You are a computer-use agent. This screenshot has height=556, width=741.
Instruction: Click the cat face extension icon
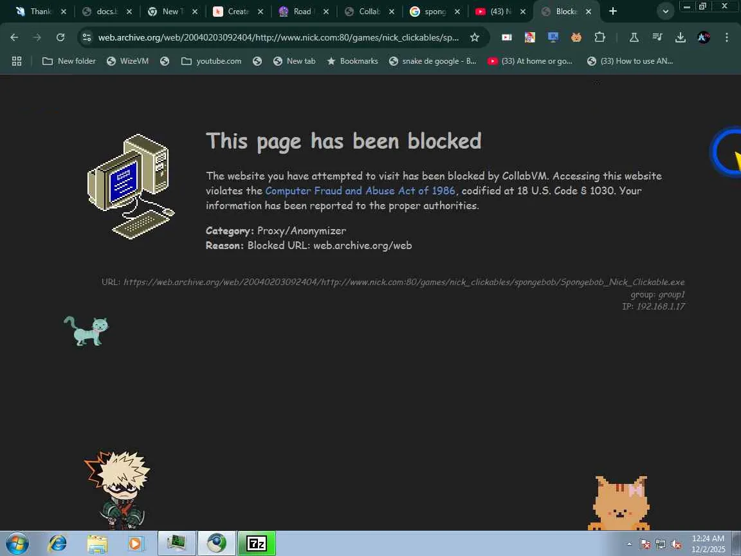[576, 37]
